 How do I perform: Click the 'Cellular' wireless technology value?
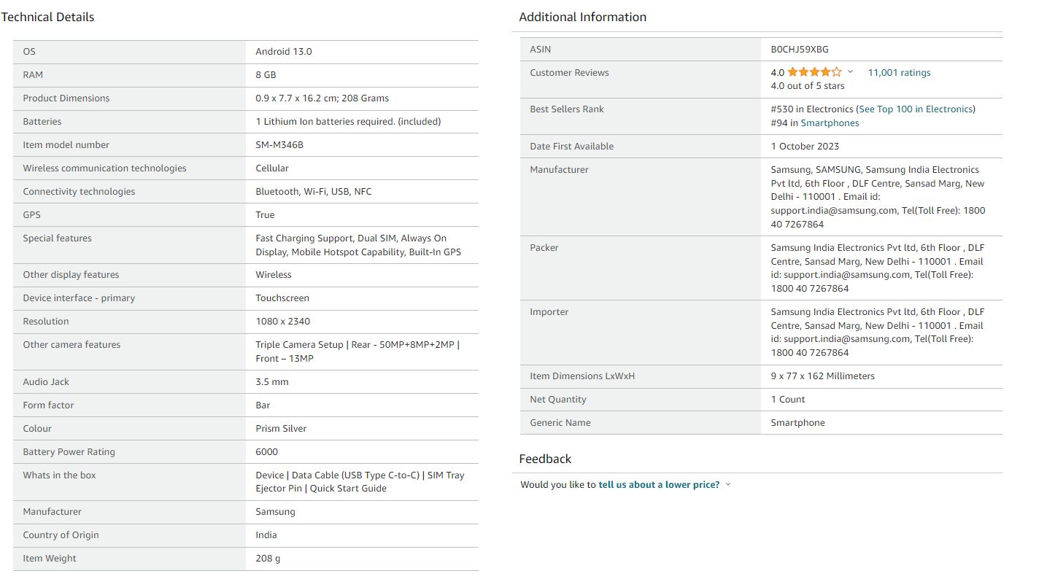(272, 168)
